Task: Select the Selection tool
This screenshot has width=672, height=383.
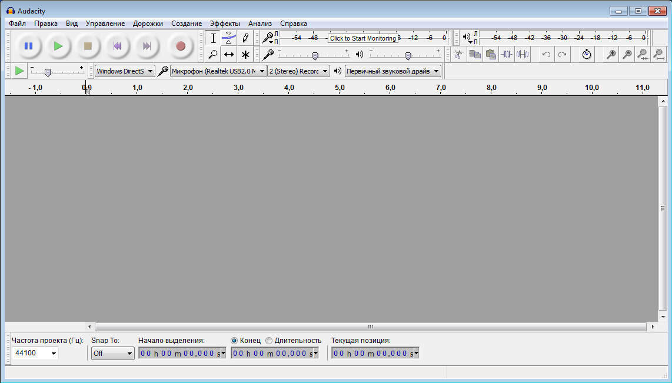Action: coord(213,37)
